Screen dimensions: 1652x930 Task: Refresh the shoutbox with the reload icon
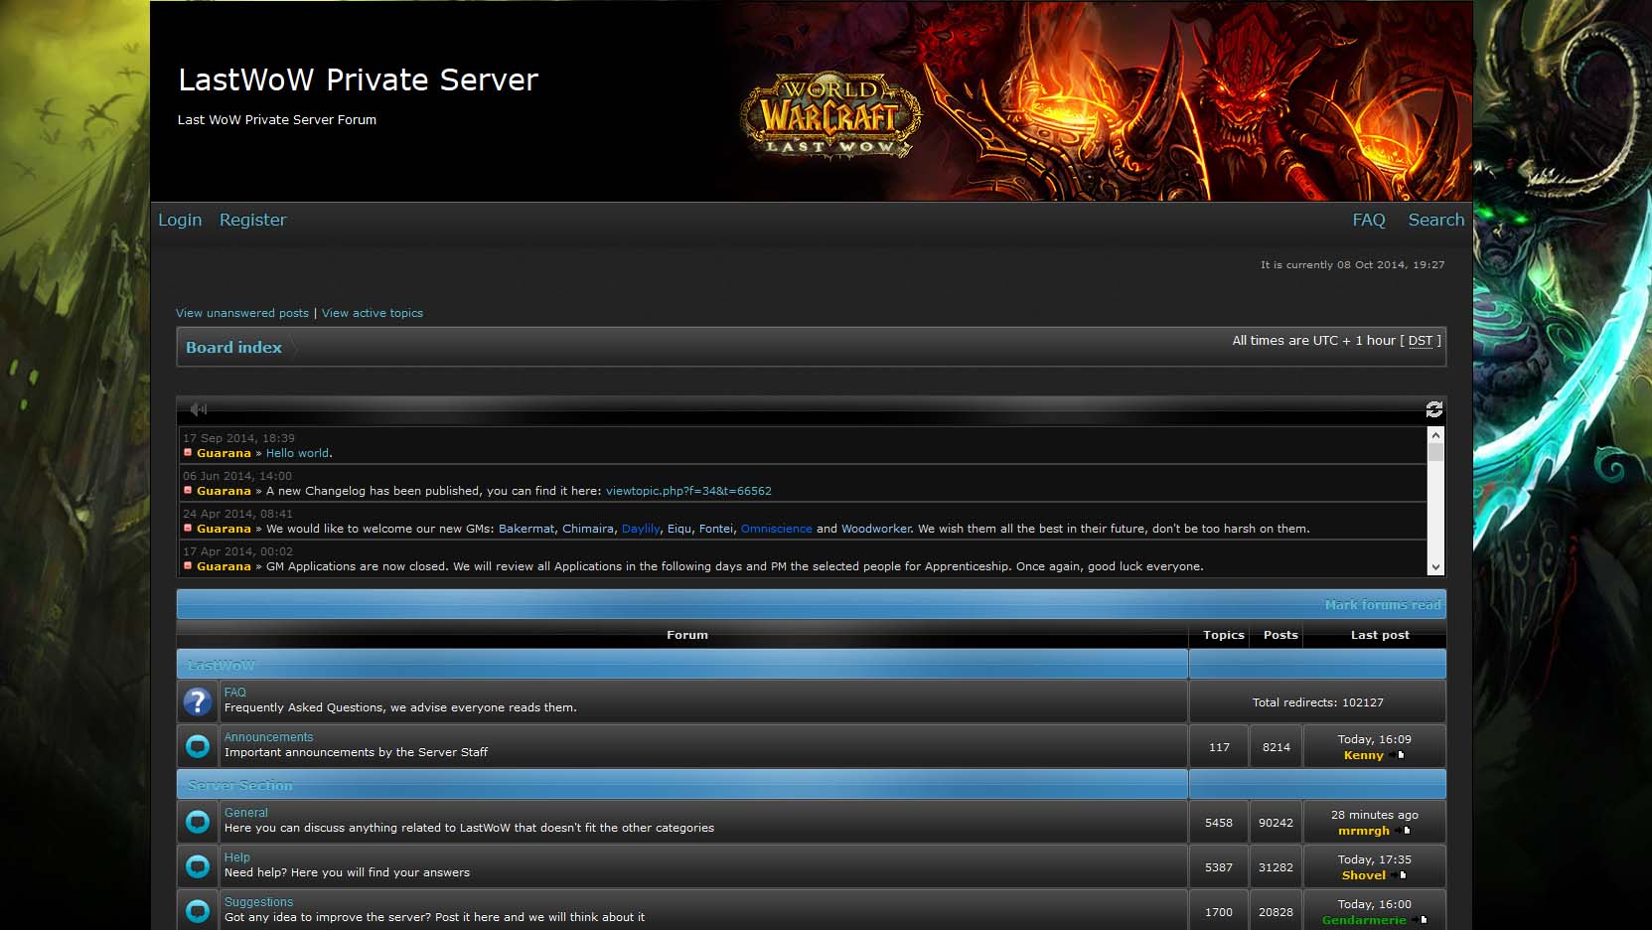[x=1433, y=409]
